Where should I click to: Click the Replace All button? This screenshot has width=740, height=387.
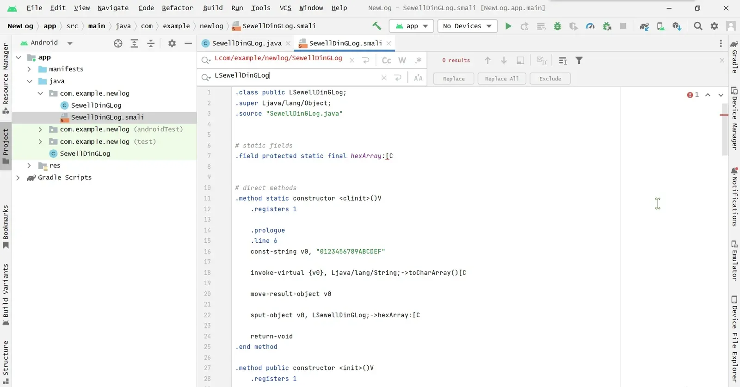[x=502, y=79]
